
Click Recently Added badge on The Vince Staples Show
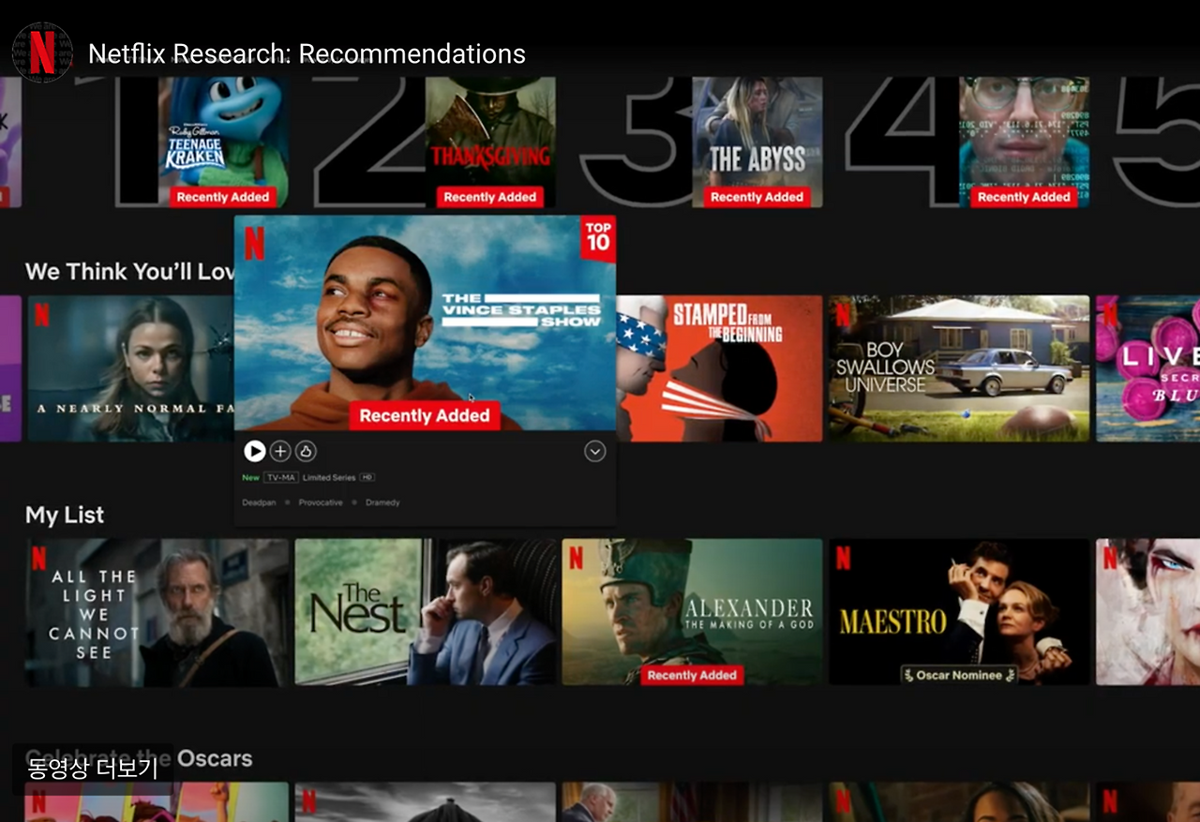pos(425,416)
